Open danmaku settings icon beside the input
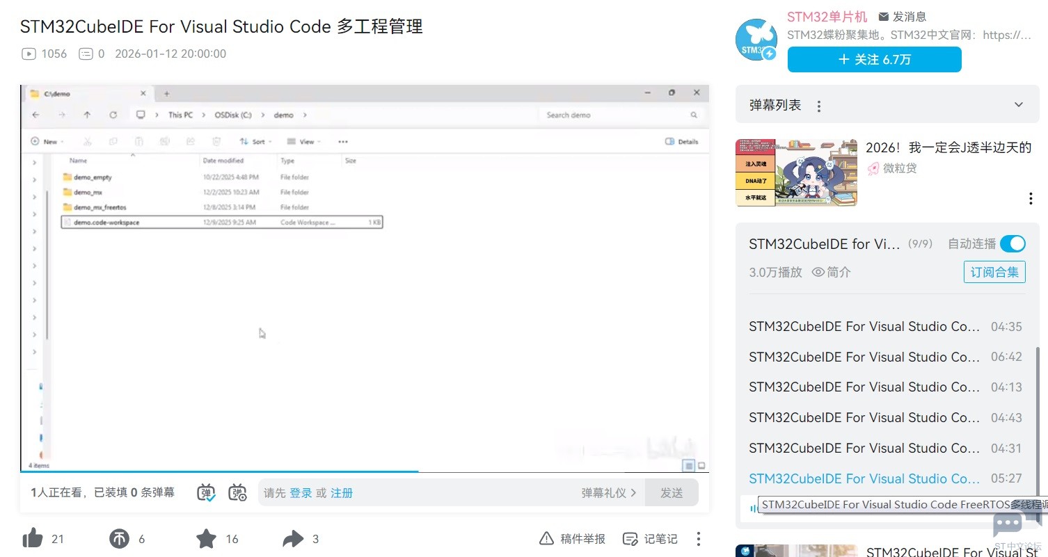Viewport: 1048px width, 557px height. click(238, 492)
